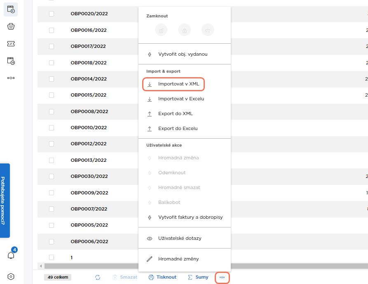Select checkbox of row OBP0017/2022

tap(52, 46)
